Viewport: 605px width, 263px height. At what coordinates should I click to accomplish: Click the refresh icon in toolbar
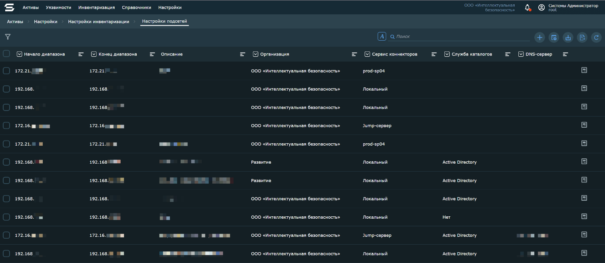596,38
